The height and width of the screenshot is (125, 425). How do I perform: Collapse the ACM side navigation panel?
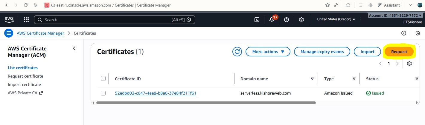click(x=74, y=48)
